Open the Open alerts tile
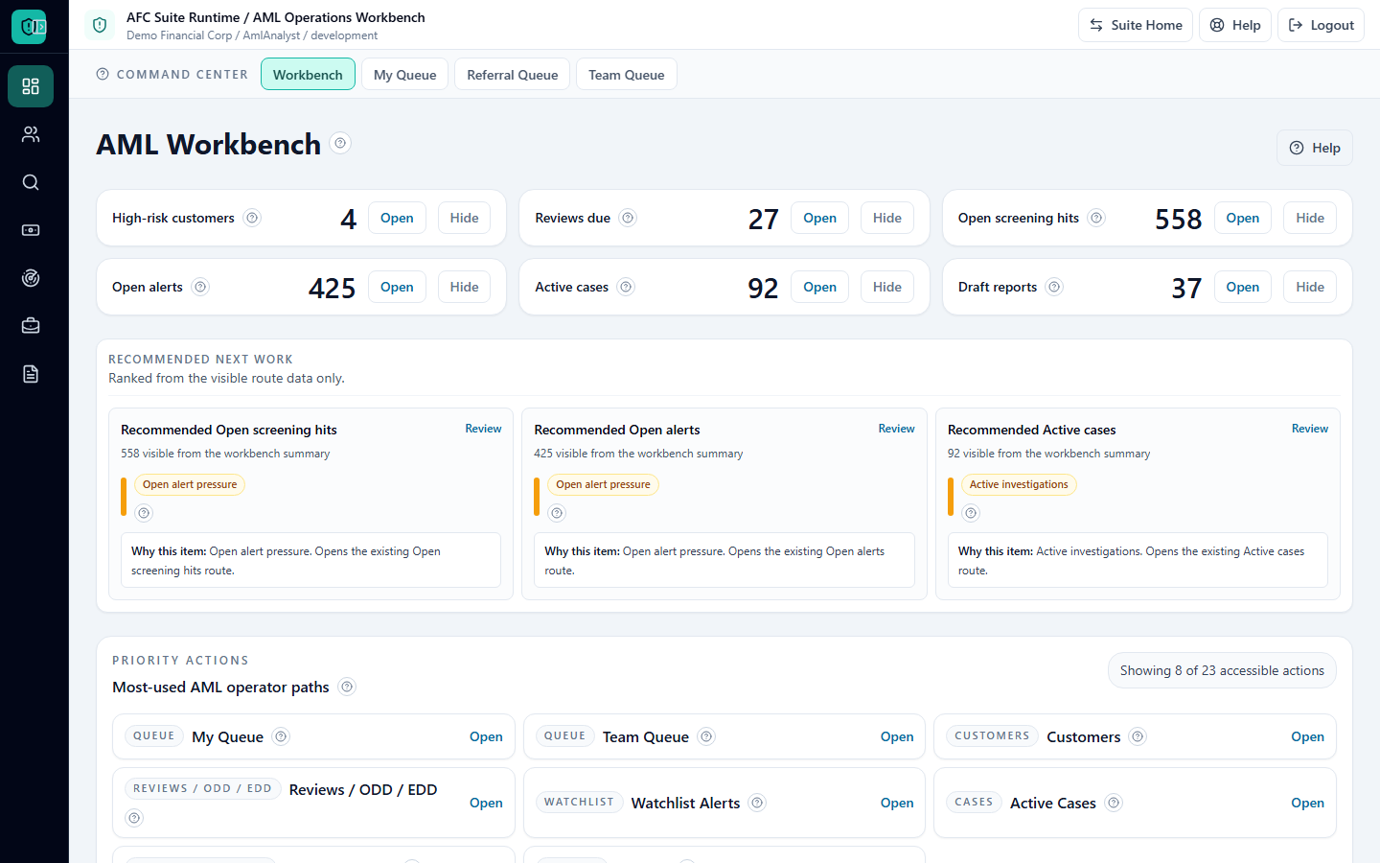 (397, 287)
